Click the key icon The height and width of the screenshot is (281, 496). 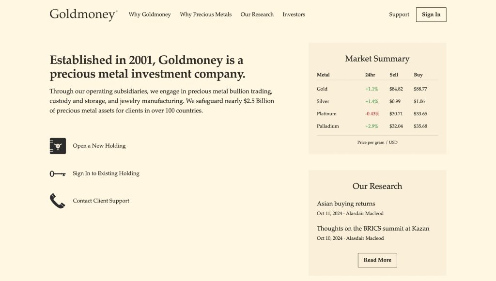point(58,173)
